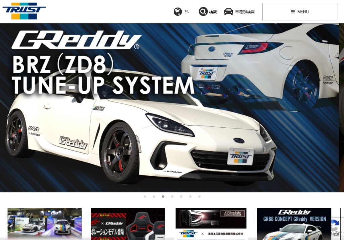The height and width of the screenshot is (240, 344).
Task: Go to the fourth carousel slide dot
Action: 172,196
